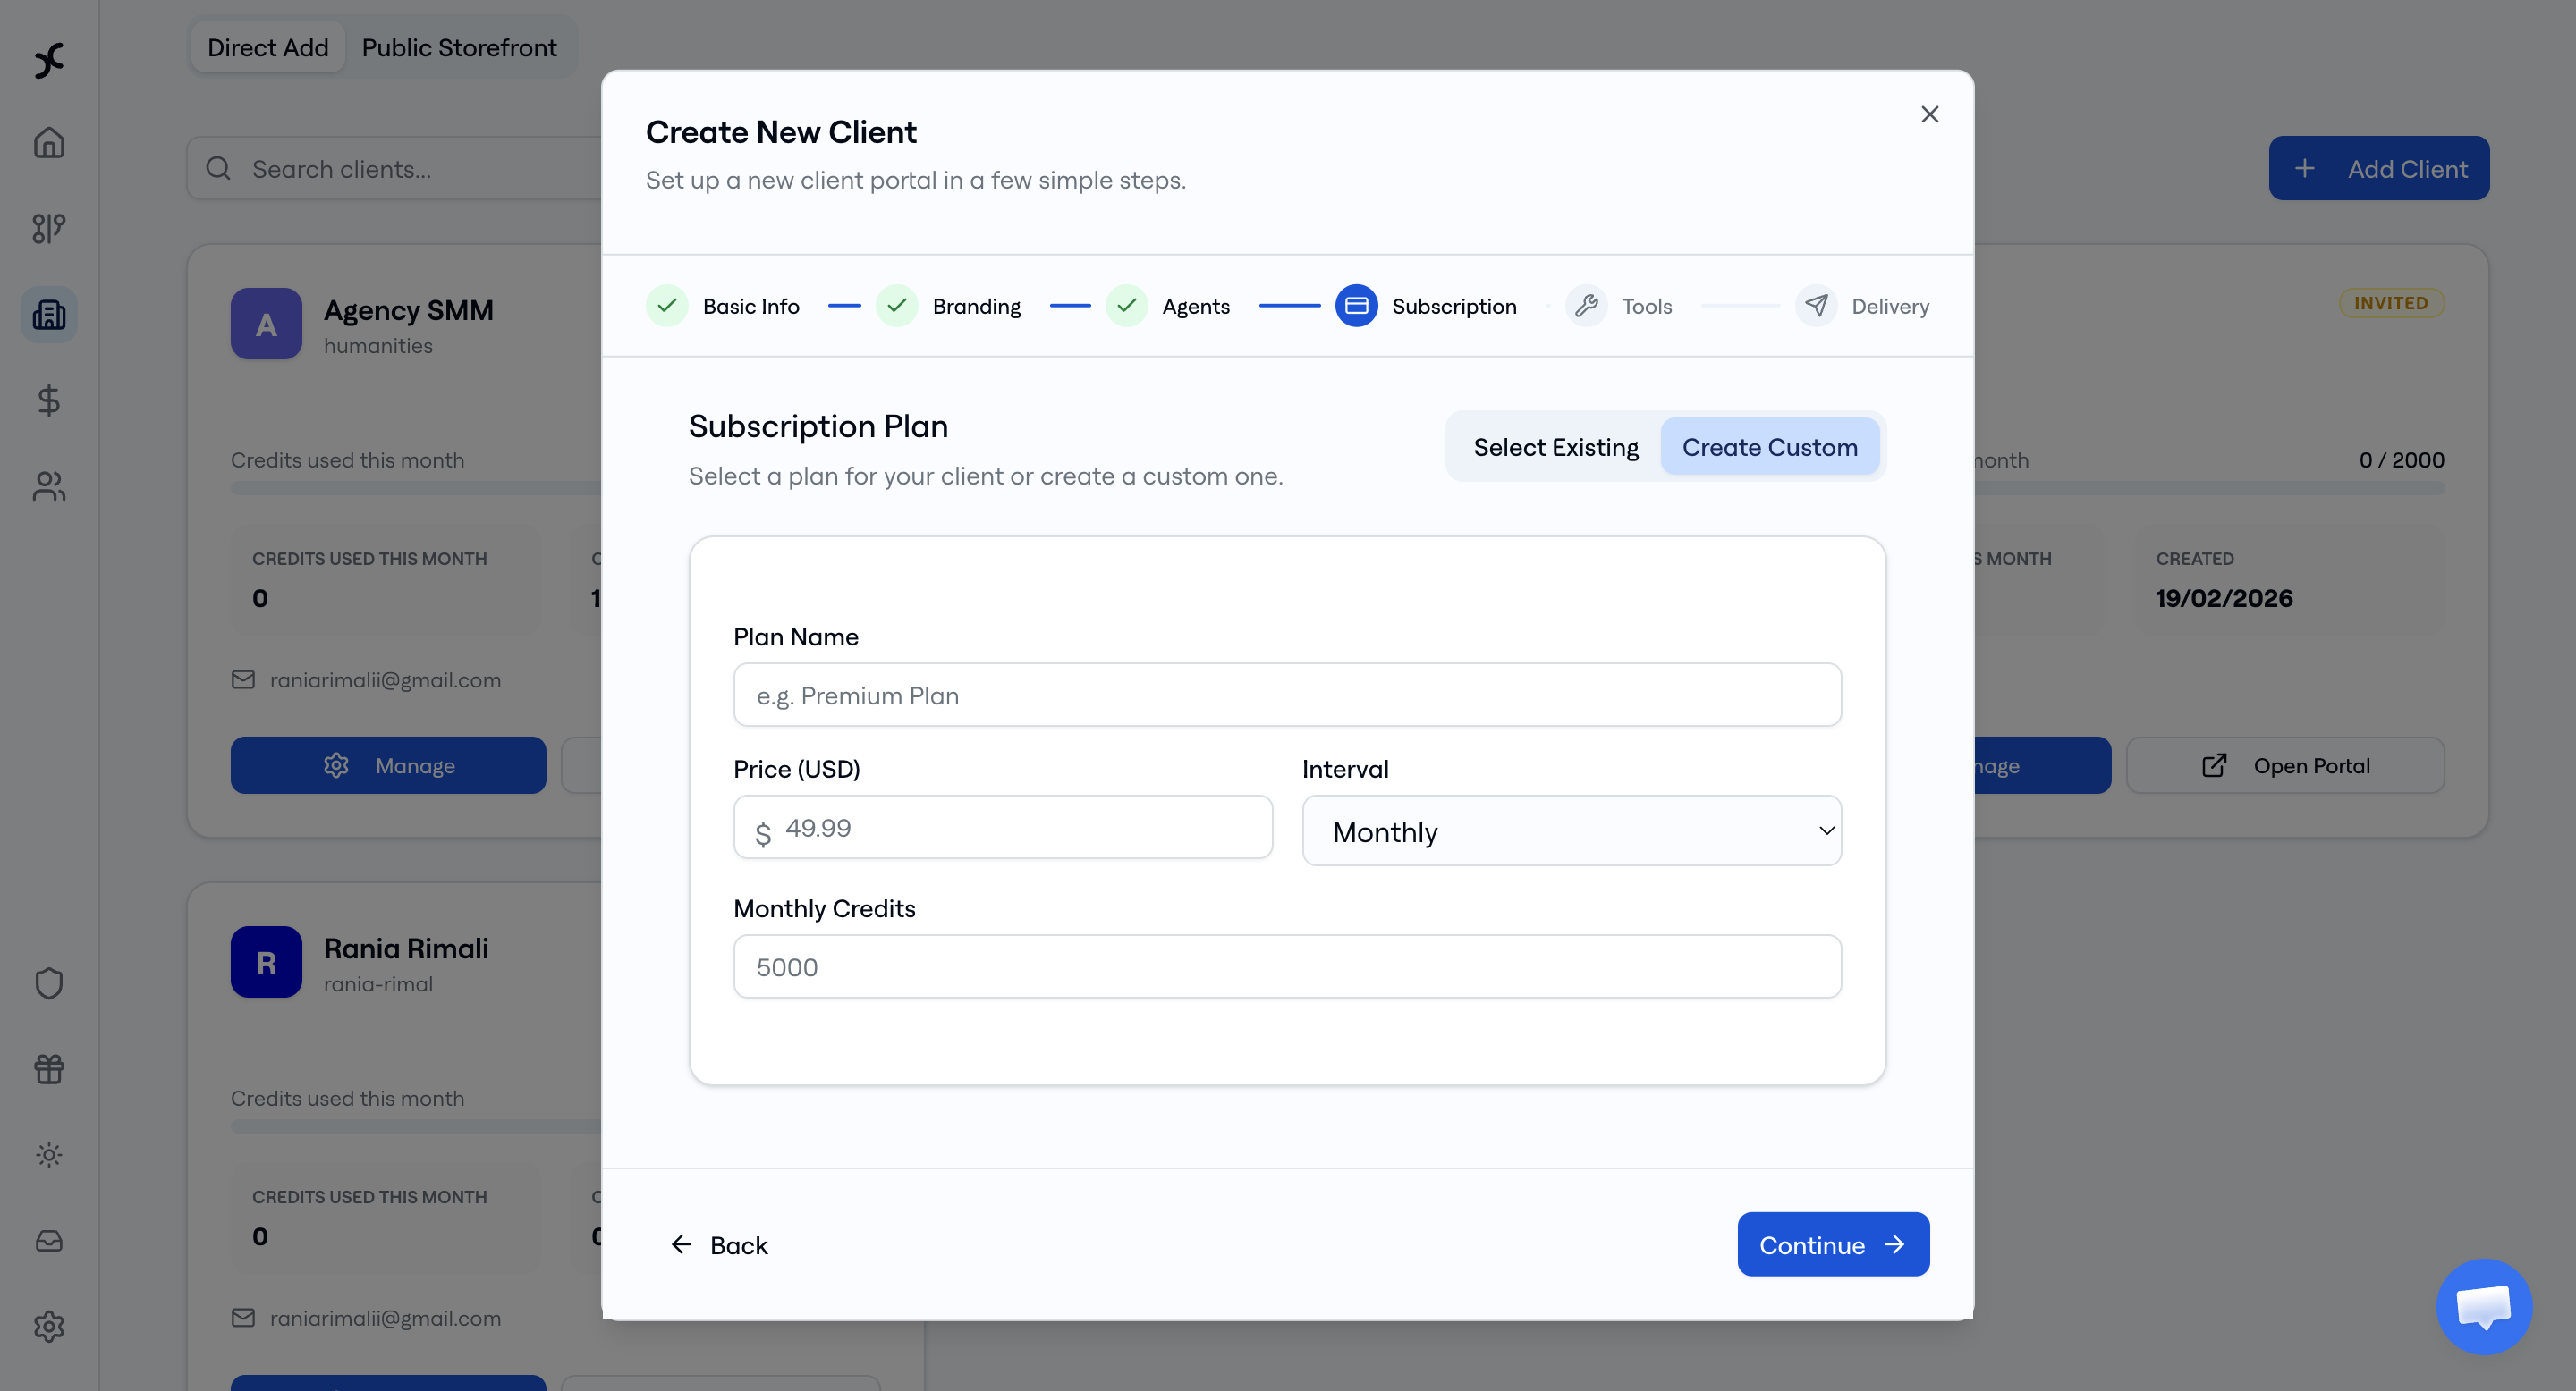Go Back to previous step
This screenshot has height=1391, width=2576.
[x=719, y=1245]
